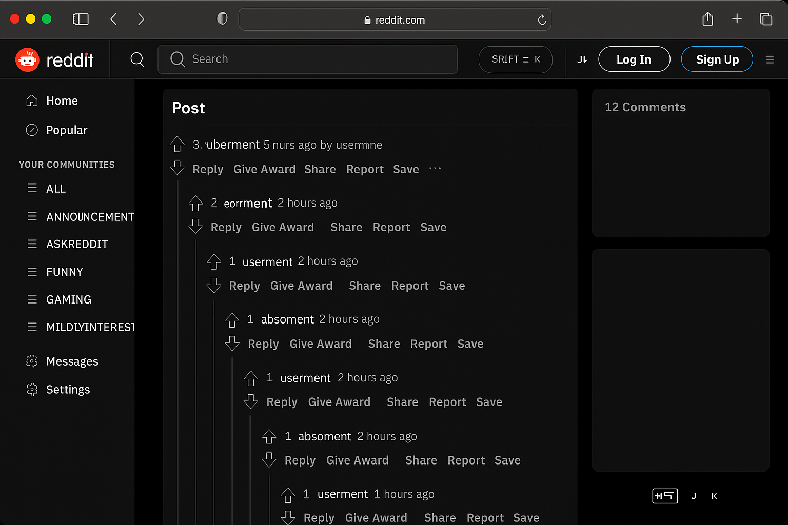Click the Home icon in the sidebar
Image resolution: width=788 pixels, height=525 pixels.
pyautogui.click(x=32, y=100)
